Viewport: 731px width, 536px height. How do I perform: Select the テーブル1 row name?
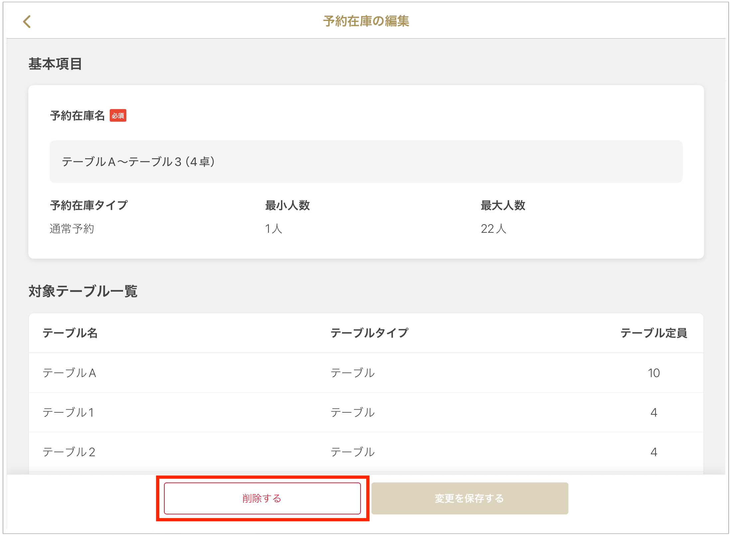(69, 412)
